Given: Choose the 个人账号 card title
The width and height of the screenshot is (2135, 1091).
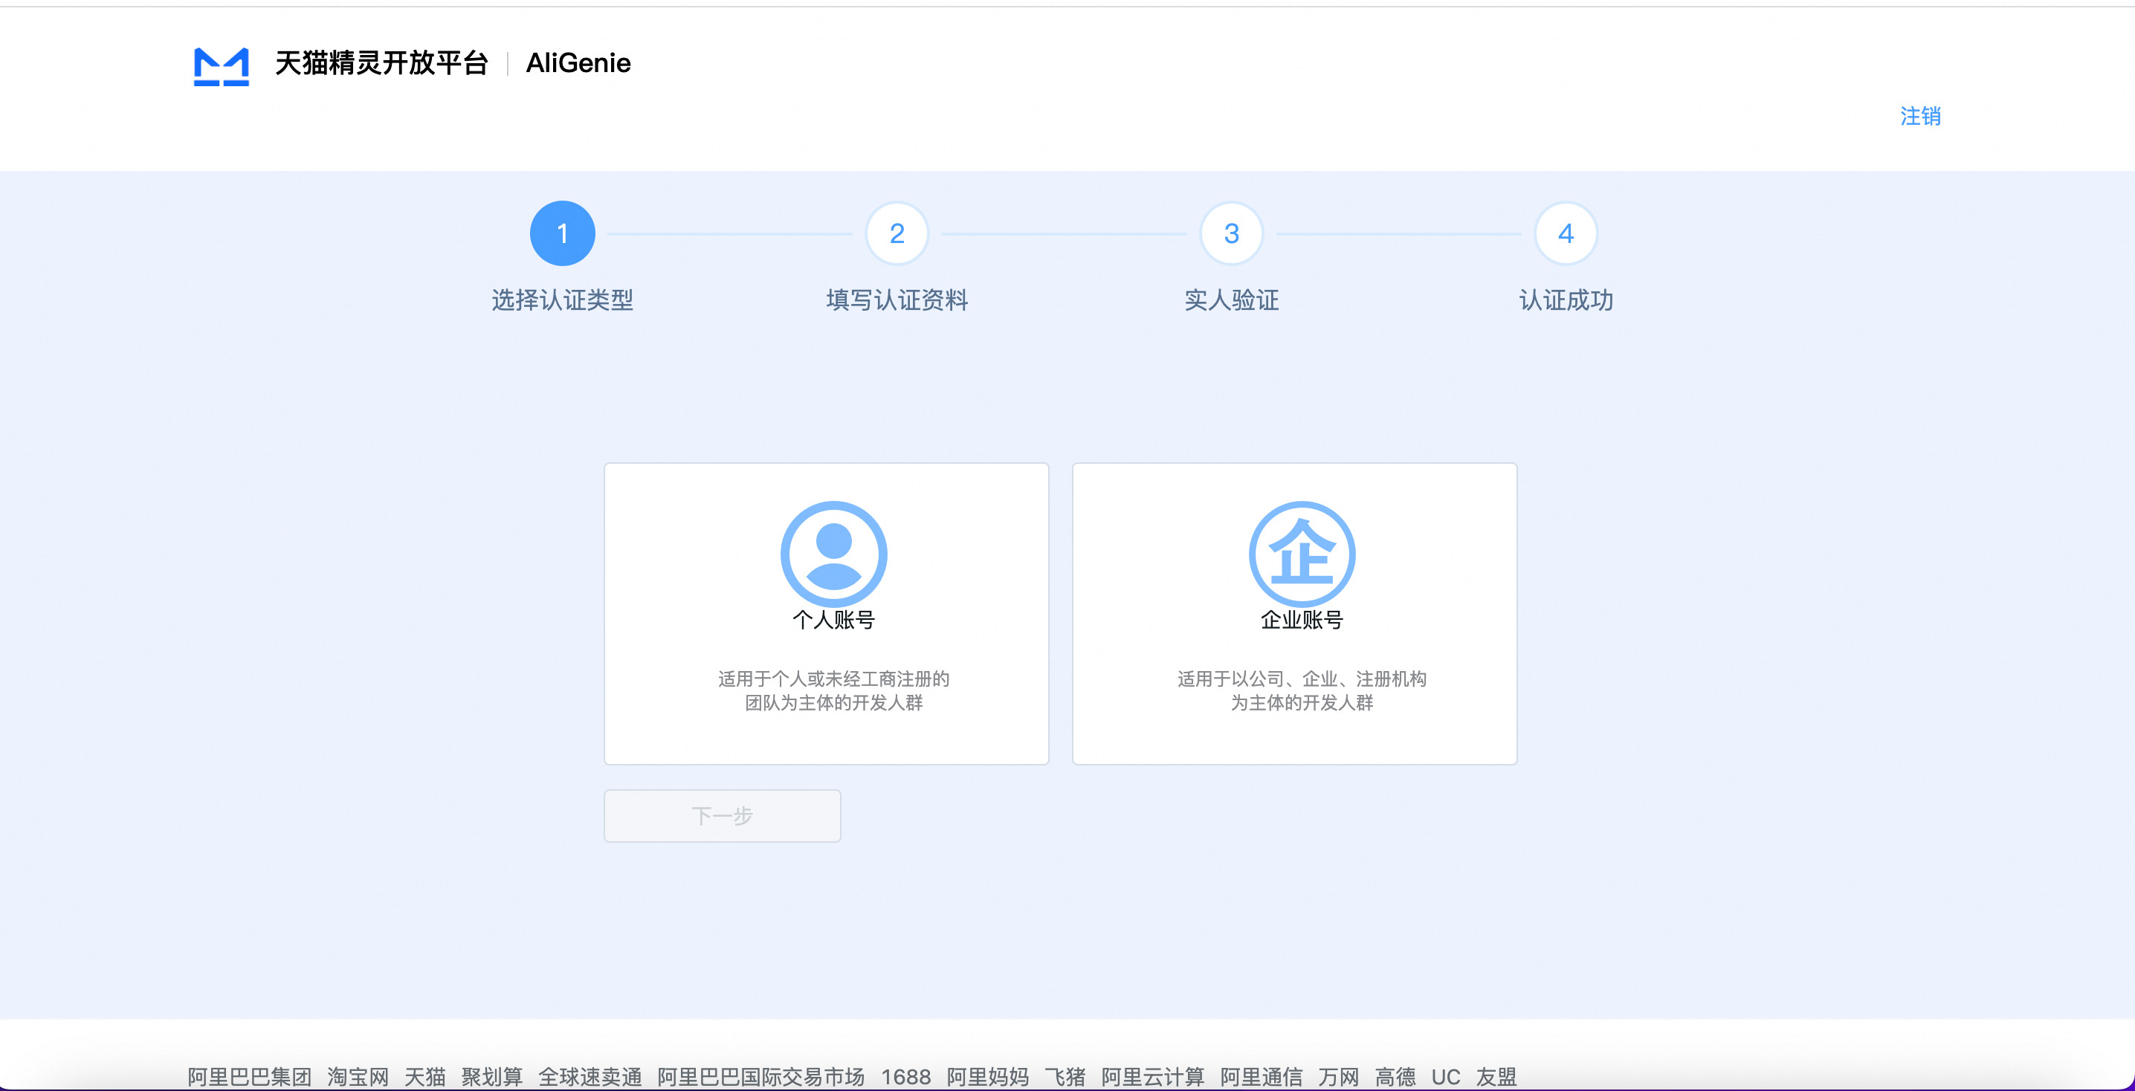Looking at the screenshot, I should [x=834, y=620].
